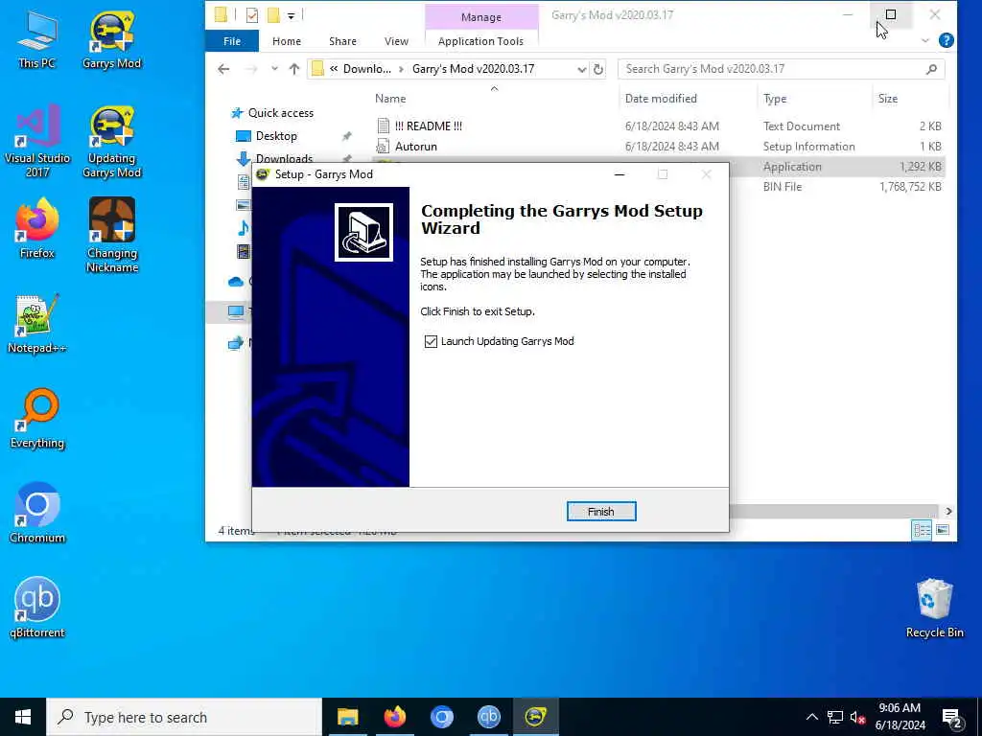Open the Home ribbon tab
The height and width of the screenshot is (736, 982).
(286, 41)
